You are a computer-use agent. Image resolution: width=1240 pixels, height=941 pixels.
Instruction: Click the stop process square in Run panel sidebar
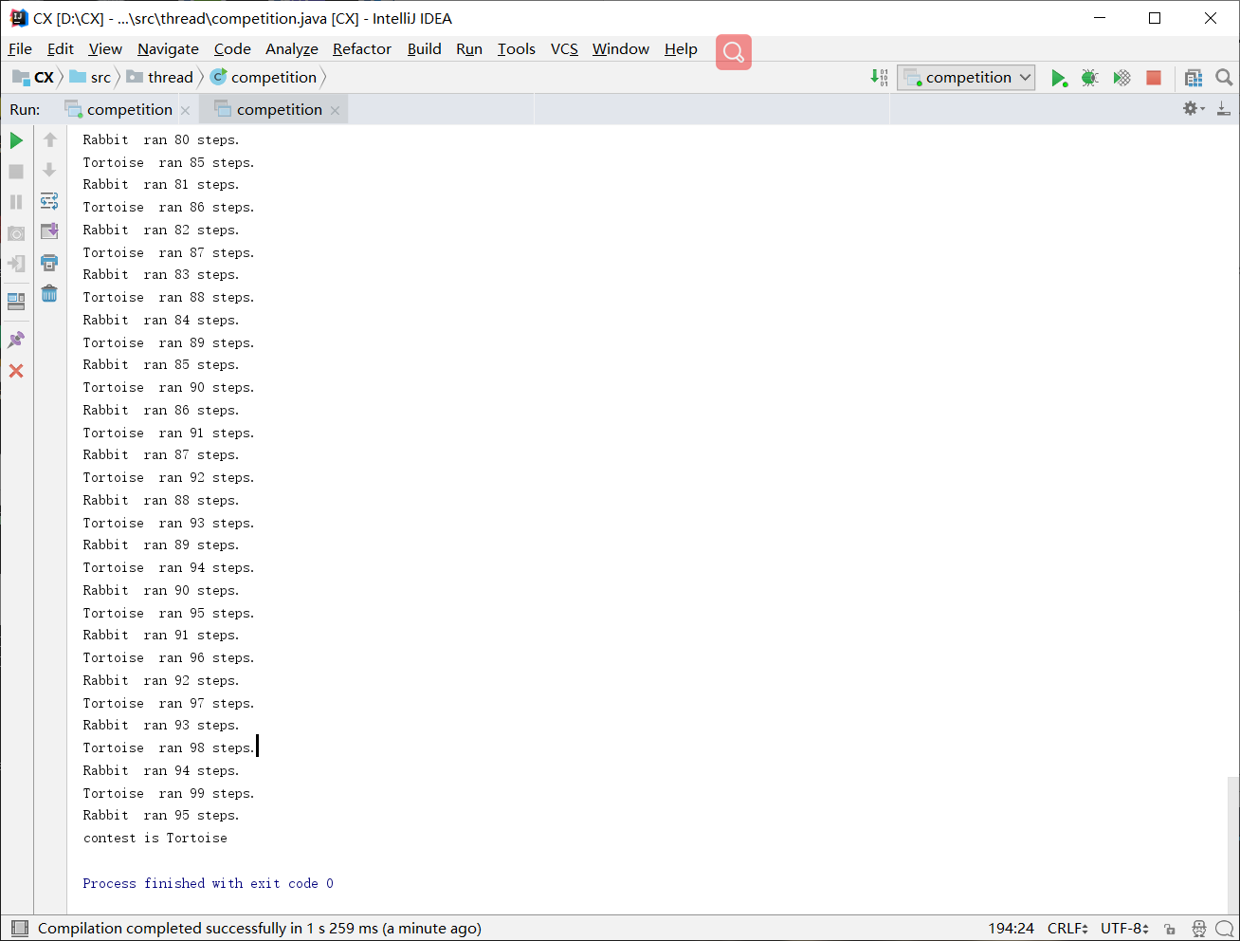pyautogui.click(x=16, y=172)
